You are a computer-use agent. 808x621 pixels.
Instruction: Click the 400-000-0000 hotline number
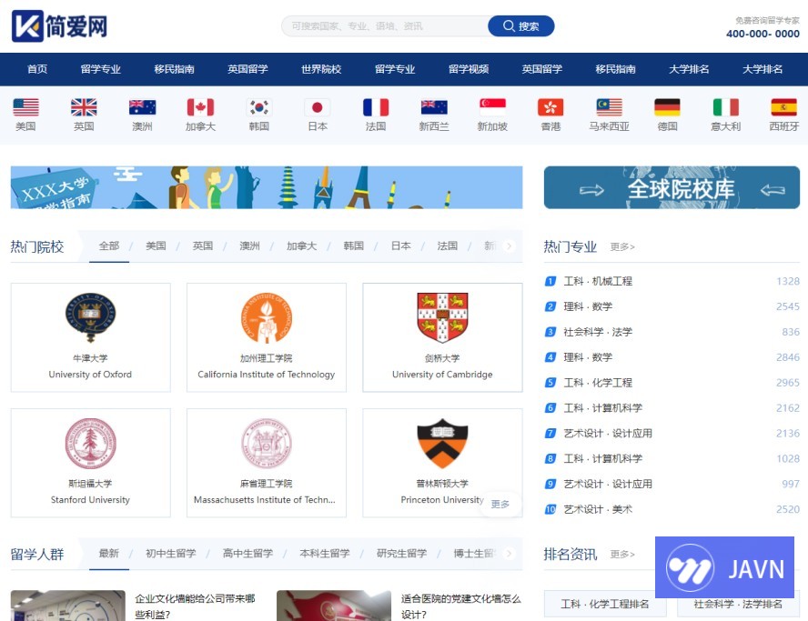[x=763, y=34]
